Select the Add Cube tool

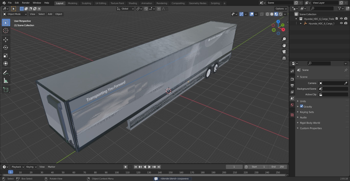pos(6,90)
